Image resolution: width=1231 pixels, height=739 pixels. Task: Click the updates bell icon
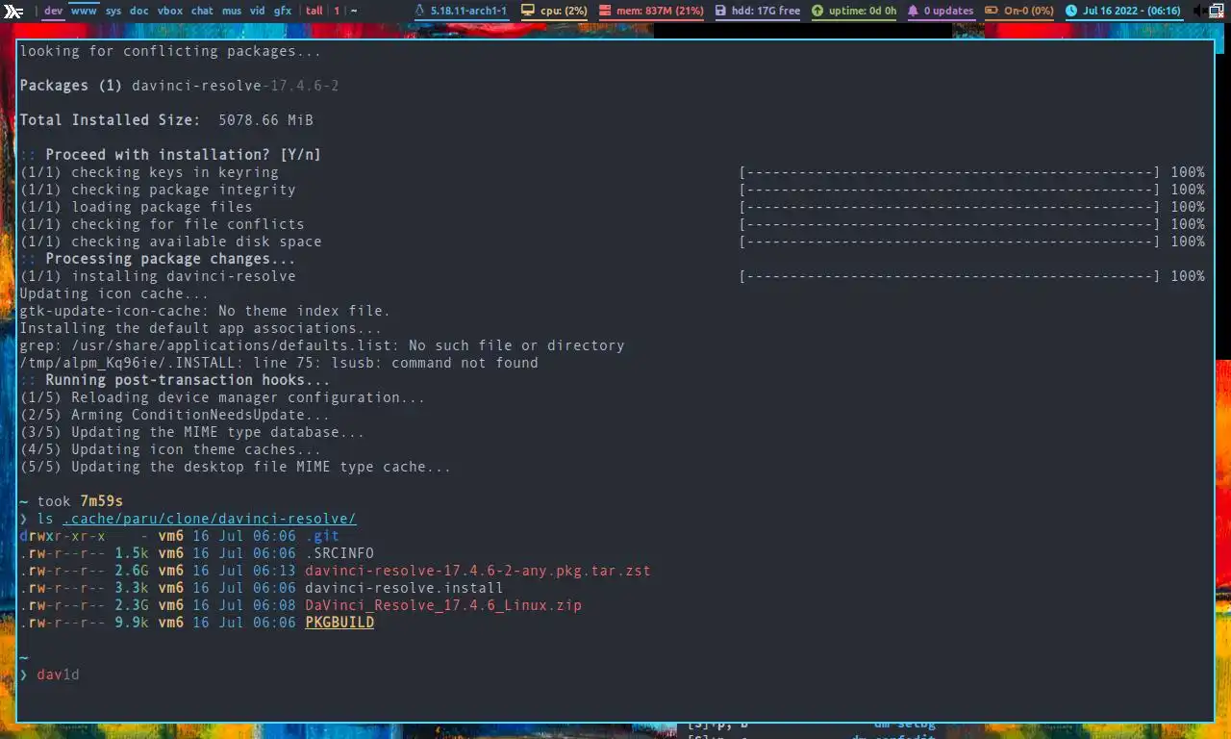pos(914,11)
